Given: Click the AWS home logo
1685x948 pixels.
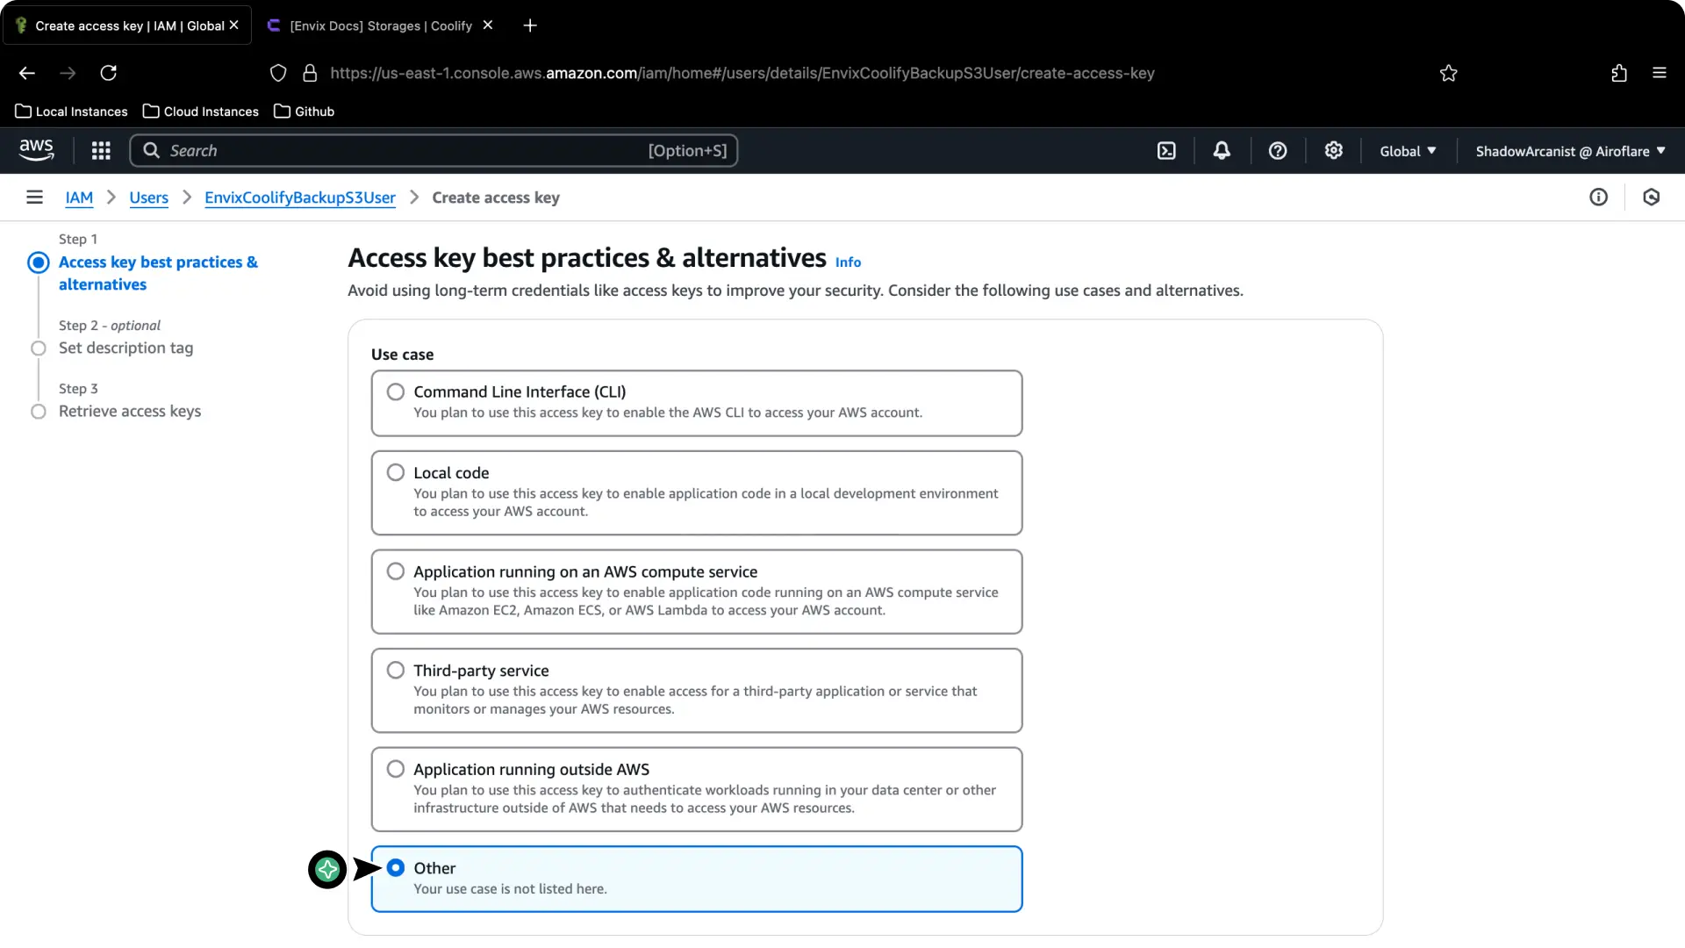Looking at the screenshot, I should pyautogui.click(x=36, y=150).
